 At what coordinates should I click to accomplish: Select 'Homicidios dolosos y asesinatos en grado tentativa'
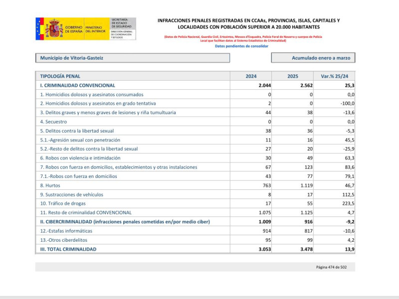pyautogui.click(x=98, y=104)
